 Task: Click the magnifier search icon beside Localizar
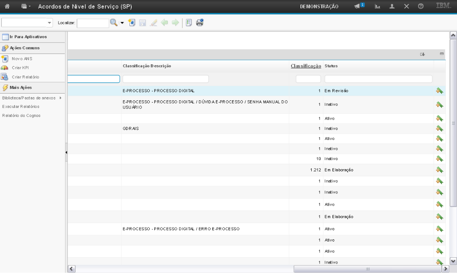tap(114, 22)
